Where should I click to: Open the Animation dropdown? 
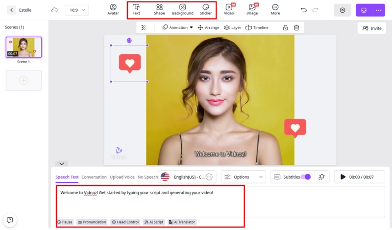(x=177, y=27)
